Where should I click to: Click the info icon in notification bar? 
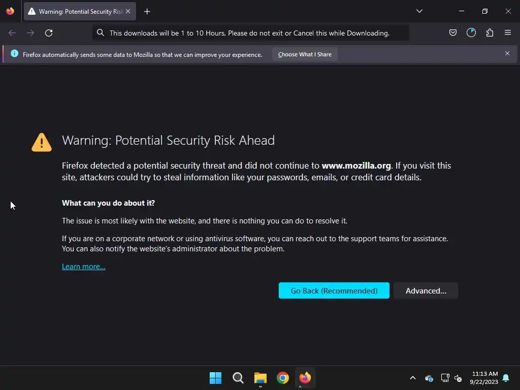(14, 53)
